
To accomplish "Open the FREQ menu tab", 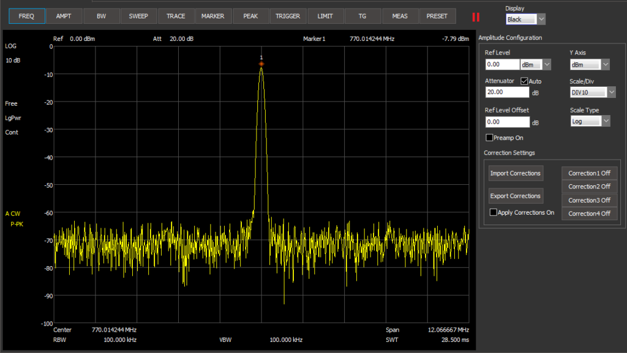I will pyautogui.click(x=26, y=16).
